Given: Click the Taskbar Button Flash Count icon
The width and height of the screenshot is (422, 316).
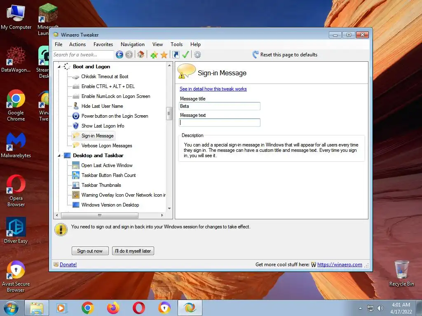Looking at the screenshot, I should [x=76, y=175].
